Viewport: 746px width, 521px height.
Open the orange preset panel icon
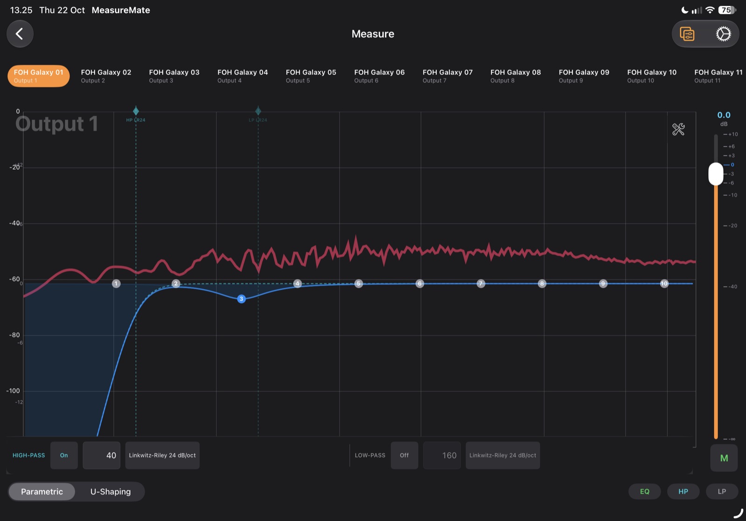click(x=687, y=34)
